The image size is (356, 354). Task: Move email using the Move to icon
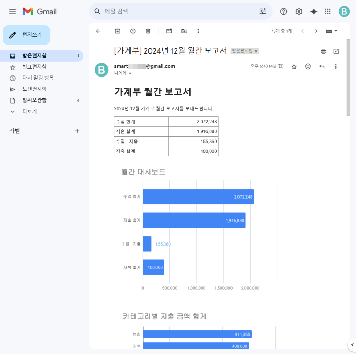click(x=184, y=31)
